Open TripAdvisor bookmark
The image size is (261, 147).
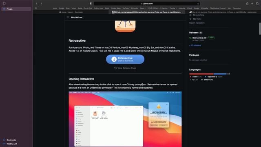(x=237, y=8)
